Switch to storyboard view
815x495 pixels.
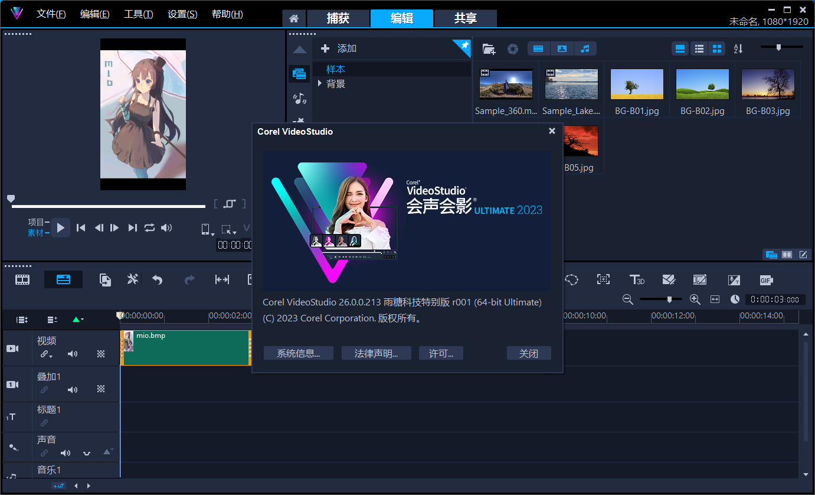[x=22, y=279]
